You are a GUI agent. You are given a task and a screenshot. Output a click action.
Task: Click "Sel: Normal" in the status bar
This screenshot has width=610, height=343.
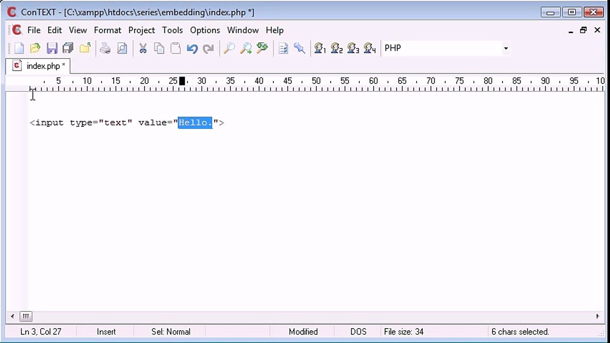point(171,332)
